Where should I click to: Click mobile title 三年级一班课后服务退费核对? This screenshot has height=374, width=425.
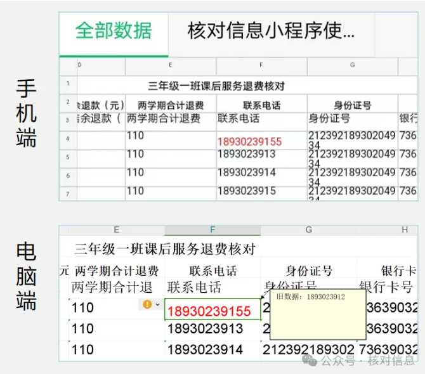point(216,86)
